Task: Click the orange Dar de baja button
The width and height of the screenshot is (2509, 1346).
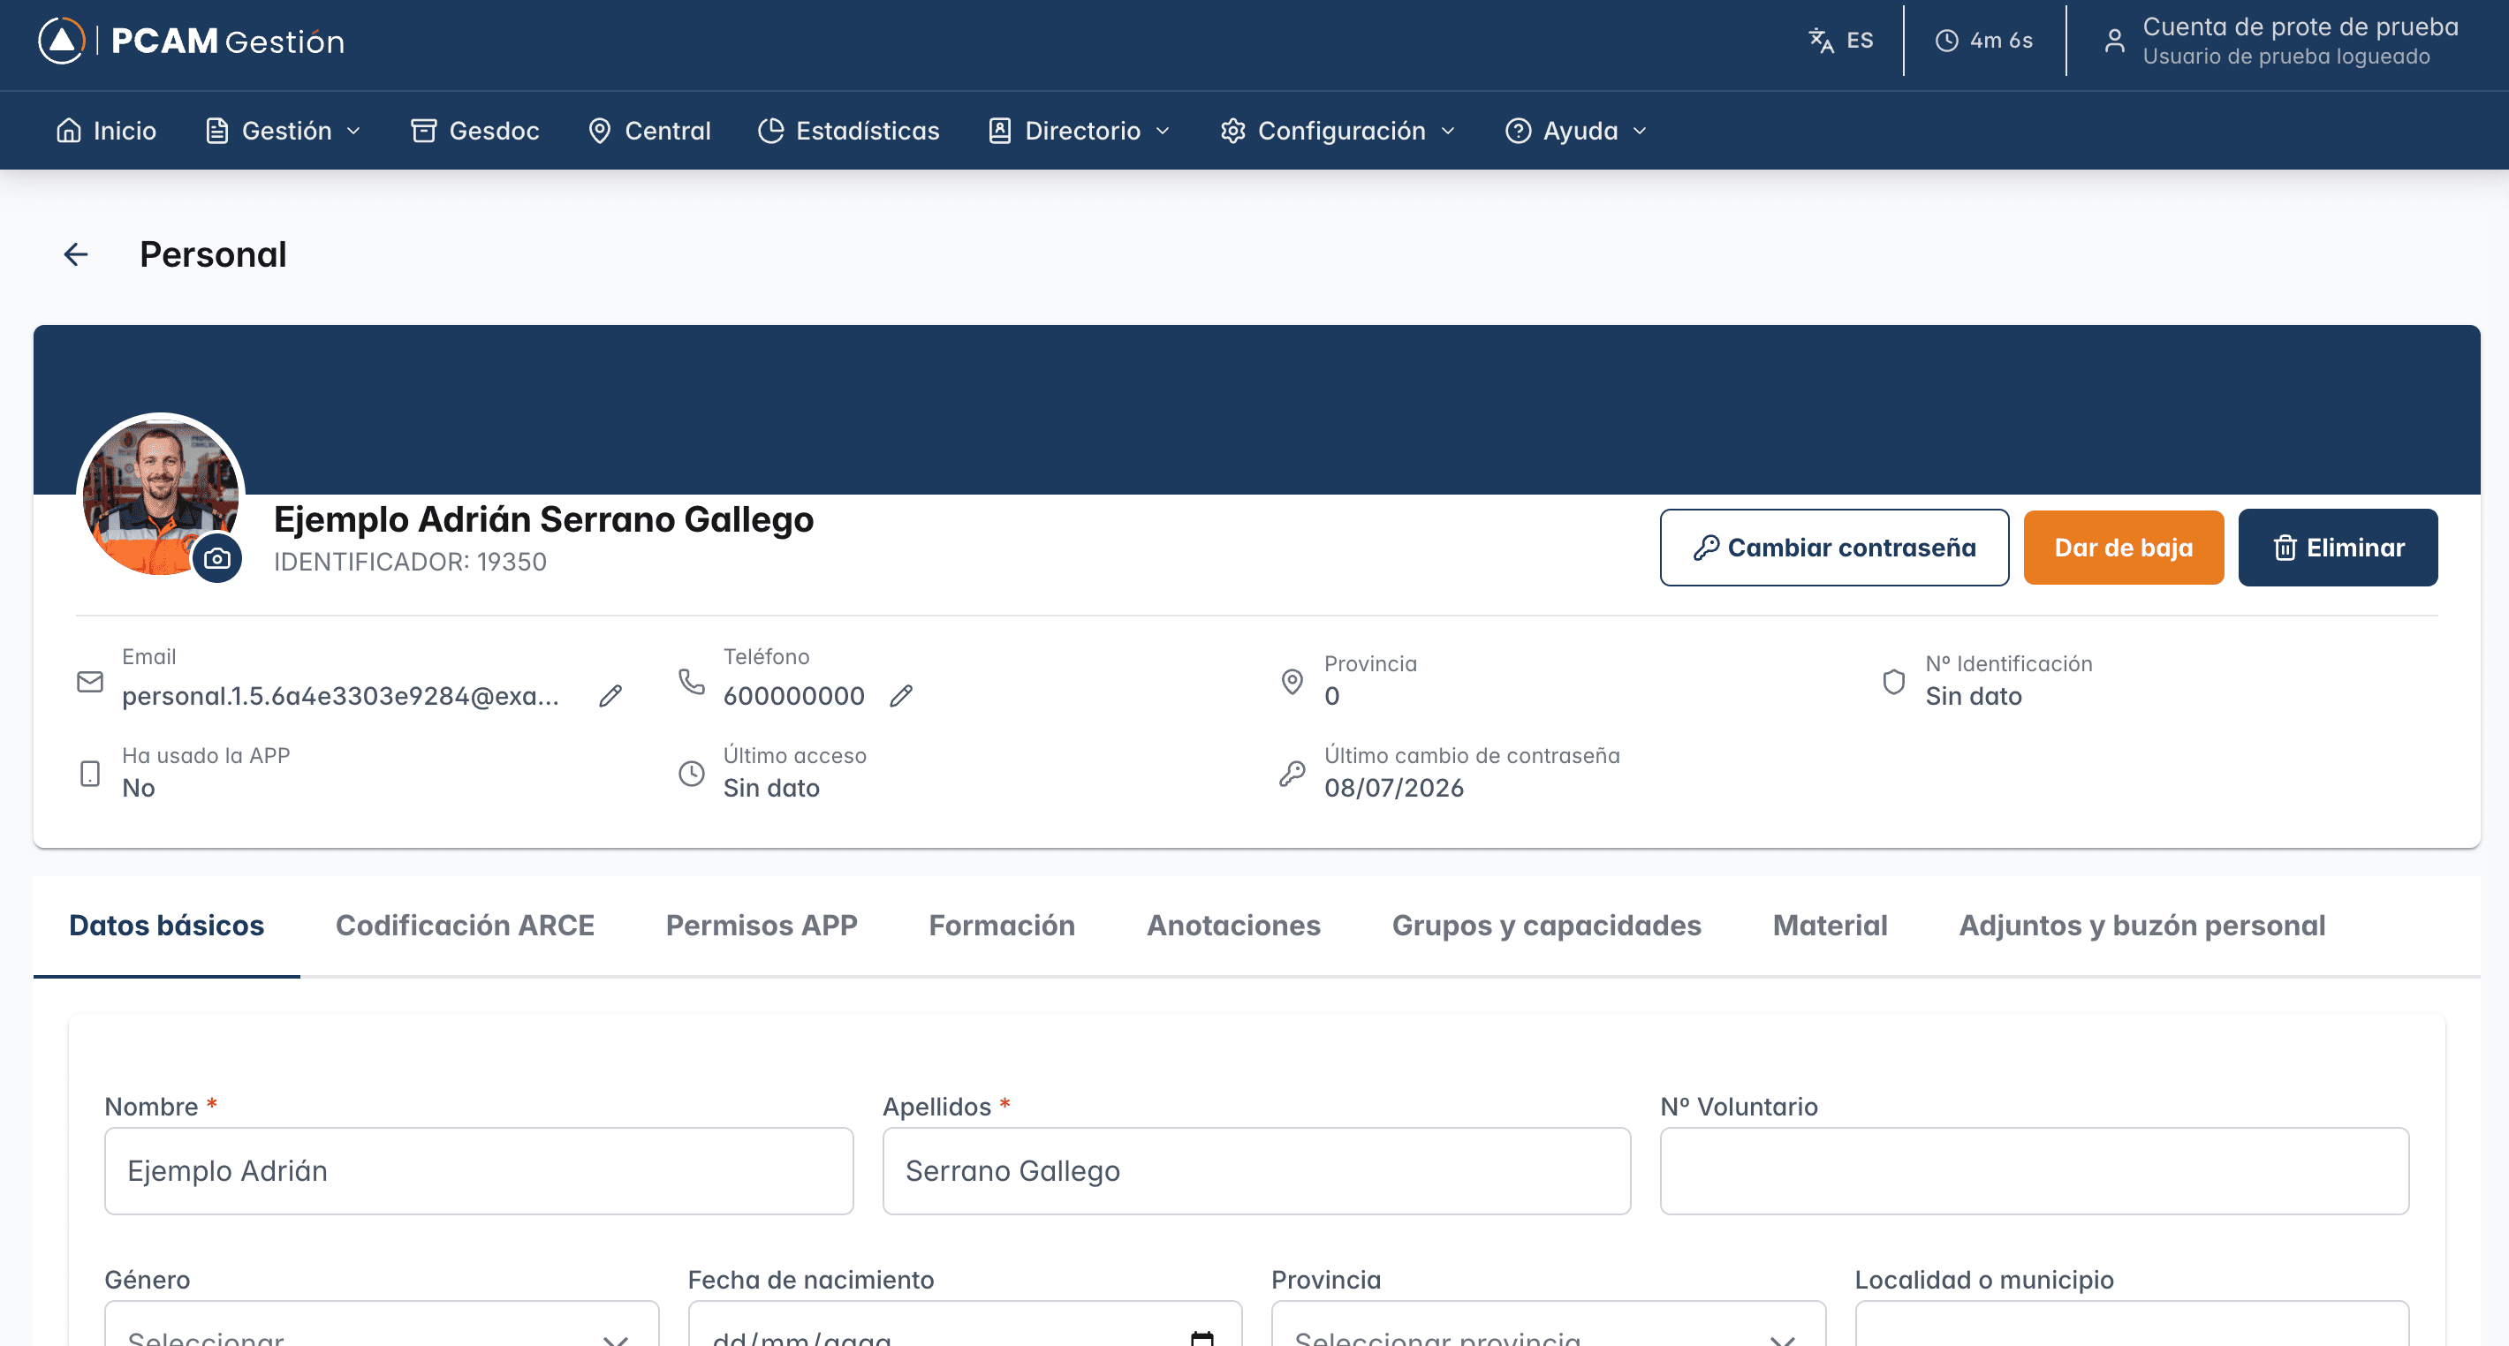Action: pyautogui.click(x=2123, y=548)
